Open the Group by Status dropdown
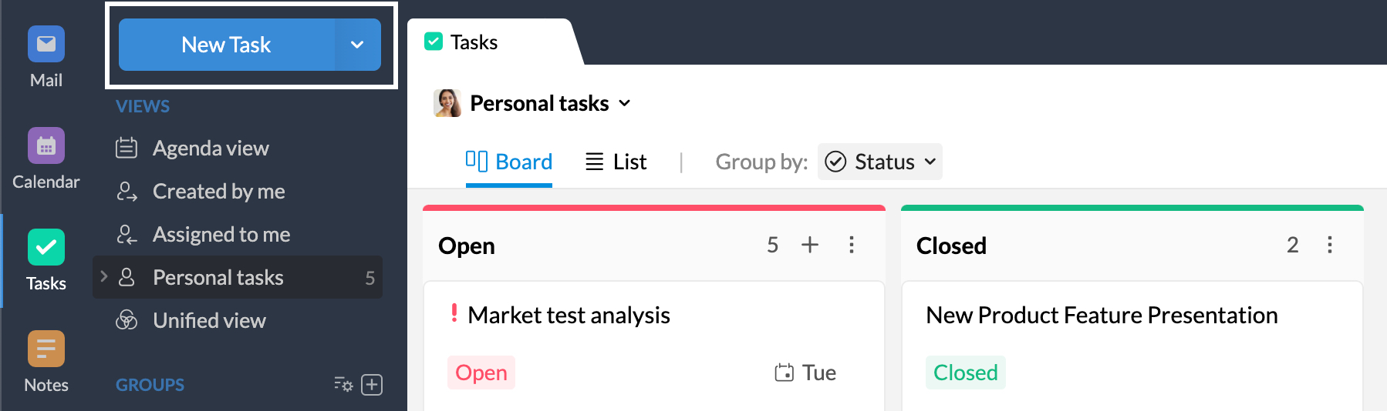 pos(880,162)
